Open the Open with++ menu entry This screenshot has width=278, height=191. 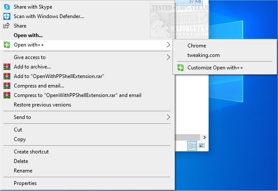point(87,45)
